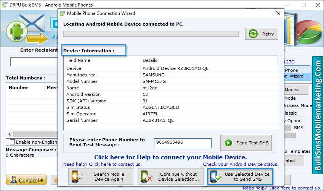The image size is (324, 191).
Task: Expand the dropdown below the SMS option
Action: (292, 135)
